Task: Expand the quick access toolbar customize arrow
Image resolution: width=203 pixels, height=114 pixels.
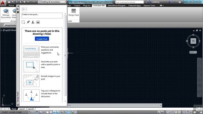Action: [68, 2]
